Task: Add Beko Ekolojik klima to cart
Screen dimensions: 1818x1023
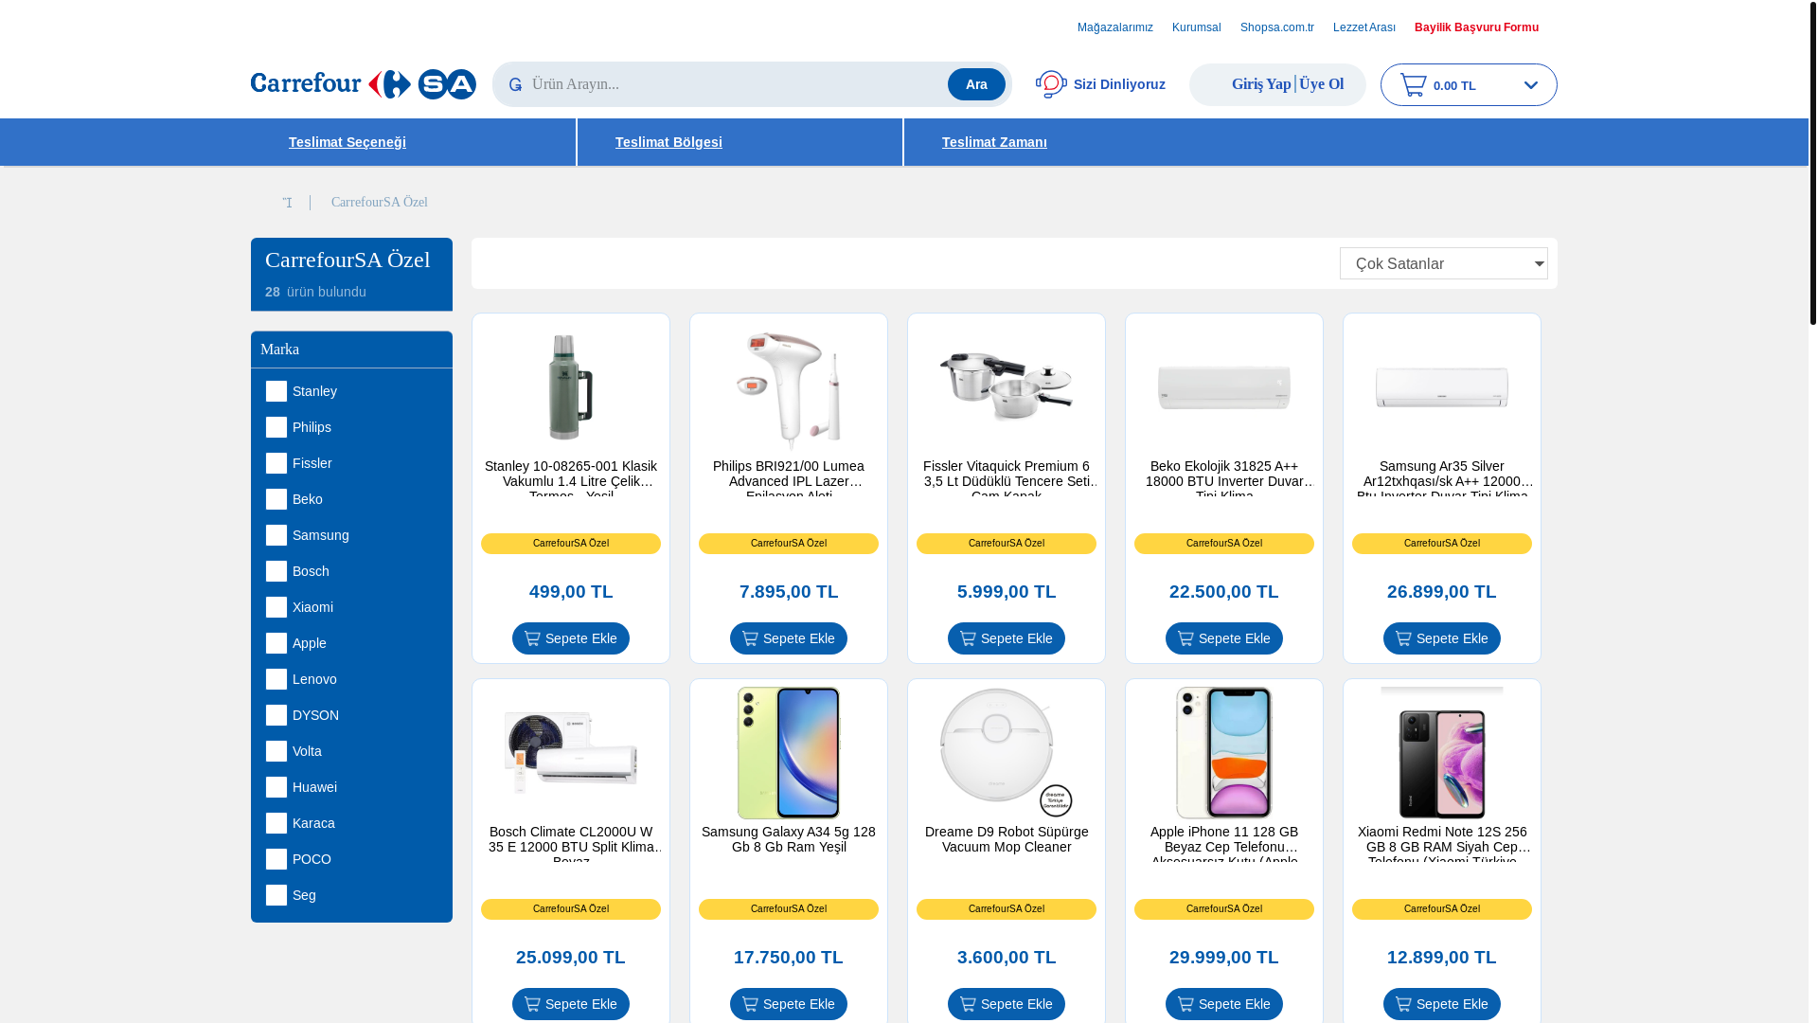Action: [x=1224, y=638]
